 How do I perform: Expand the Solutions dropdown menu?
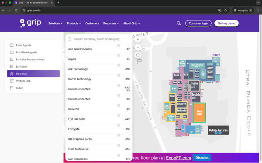pyautogui.click(x=55, y=23)
